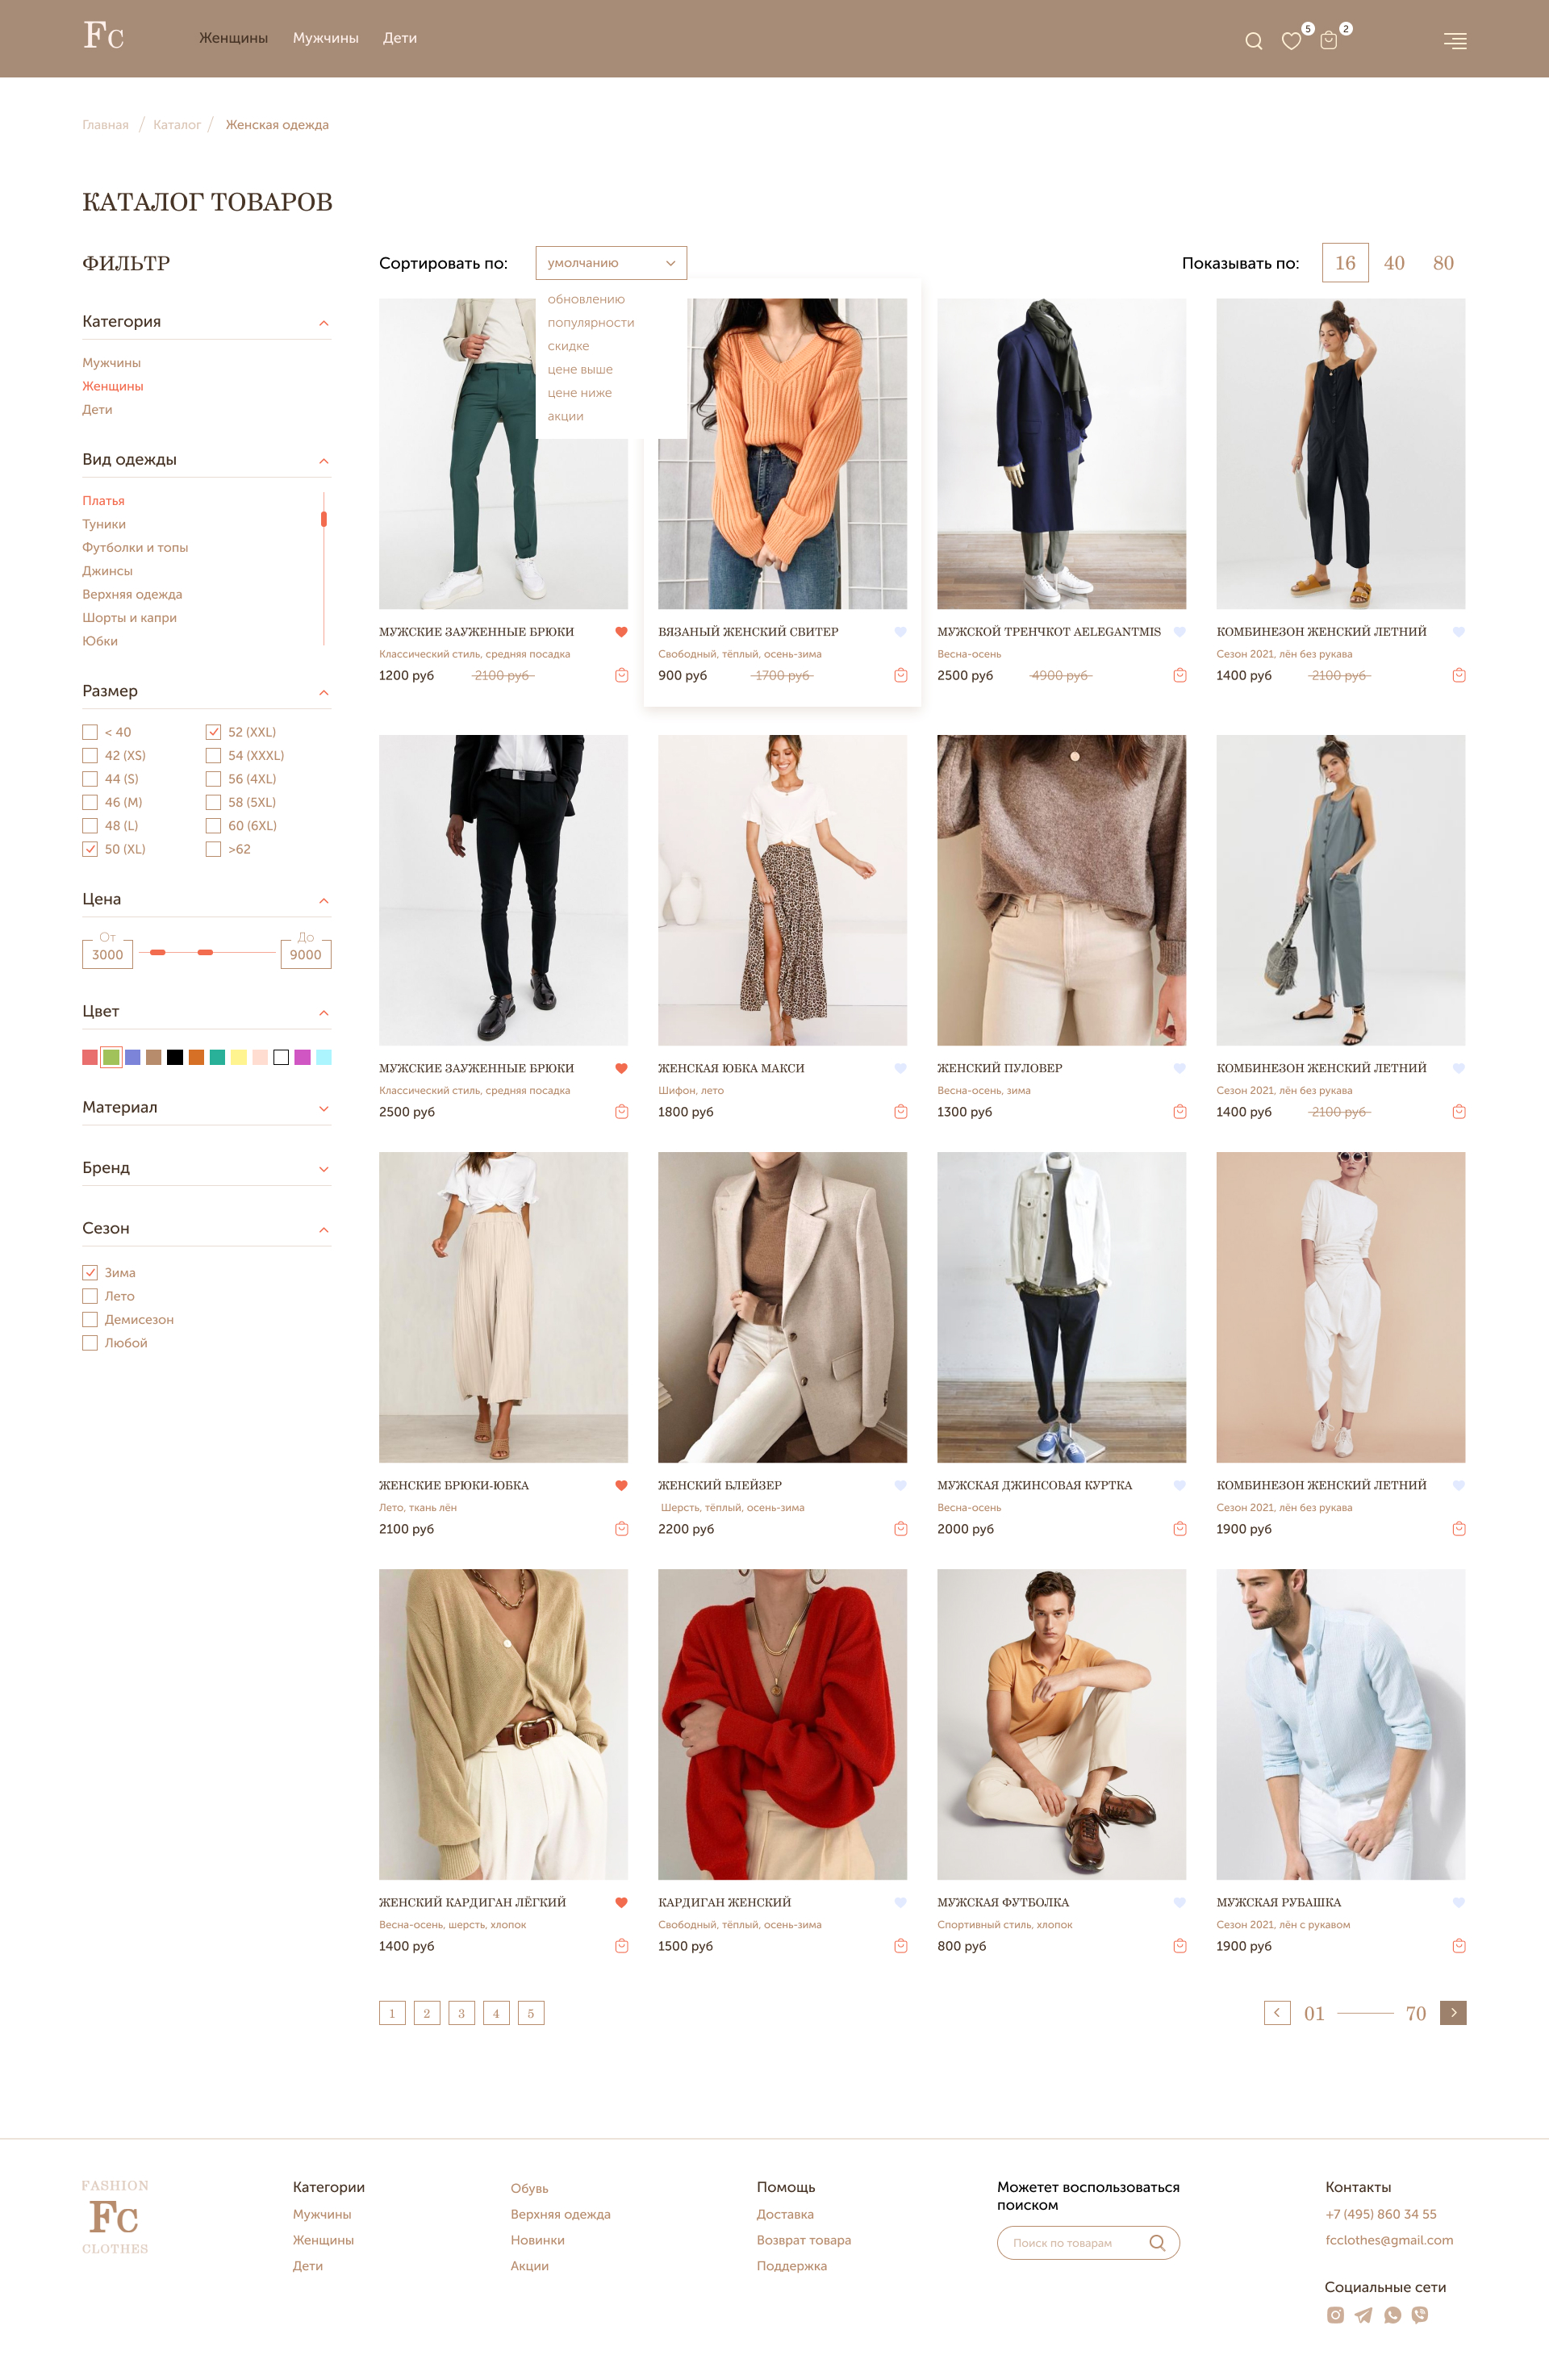1549x2380 pixels.
Task: Click the FC logo in the header
Action: [x=103, y=36]
